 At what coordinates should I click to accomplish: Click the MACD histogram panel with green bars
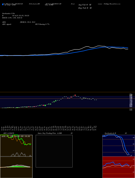tap(16, 167)
